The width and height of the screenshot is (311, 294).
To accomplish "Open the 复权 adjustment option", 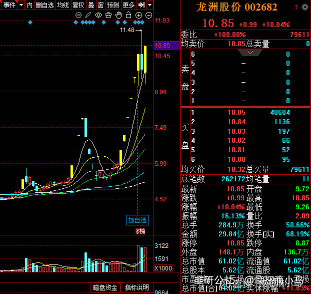I will point(78,5).
